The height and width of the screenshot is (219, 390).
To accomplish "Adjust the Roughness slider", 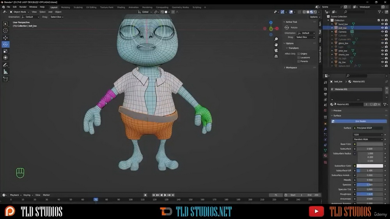I will (x=370, y=194).
